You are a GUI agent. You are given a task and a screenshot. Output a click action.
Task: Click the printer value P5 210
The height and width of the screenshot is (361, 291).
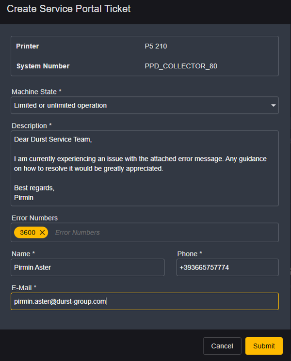click(156, 47)
